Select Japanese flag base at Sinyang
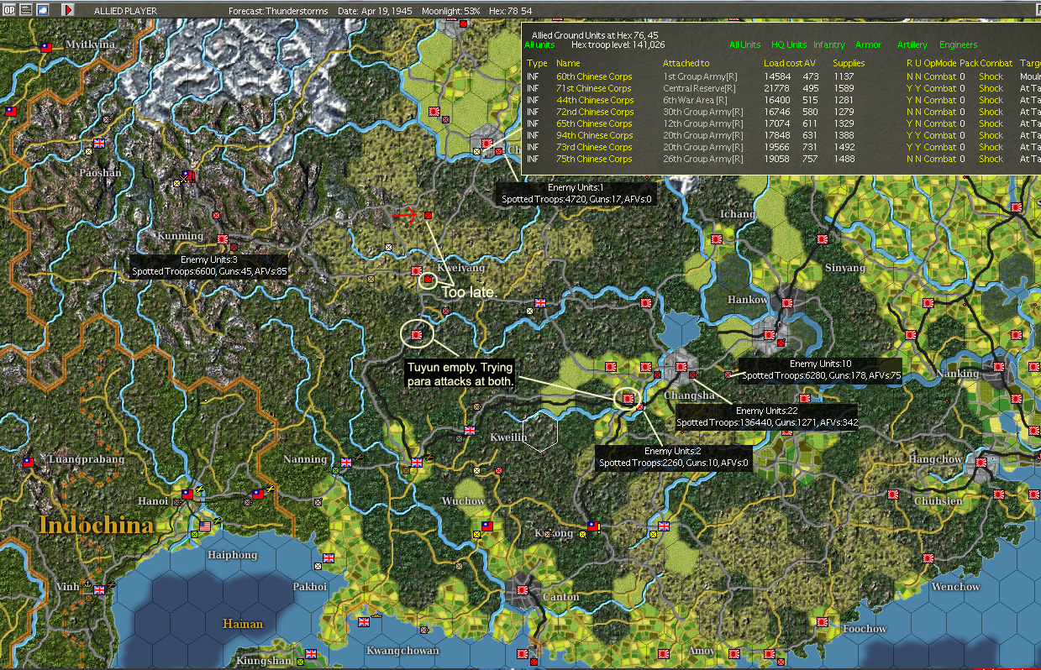 point(823,238)
